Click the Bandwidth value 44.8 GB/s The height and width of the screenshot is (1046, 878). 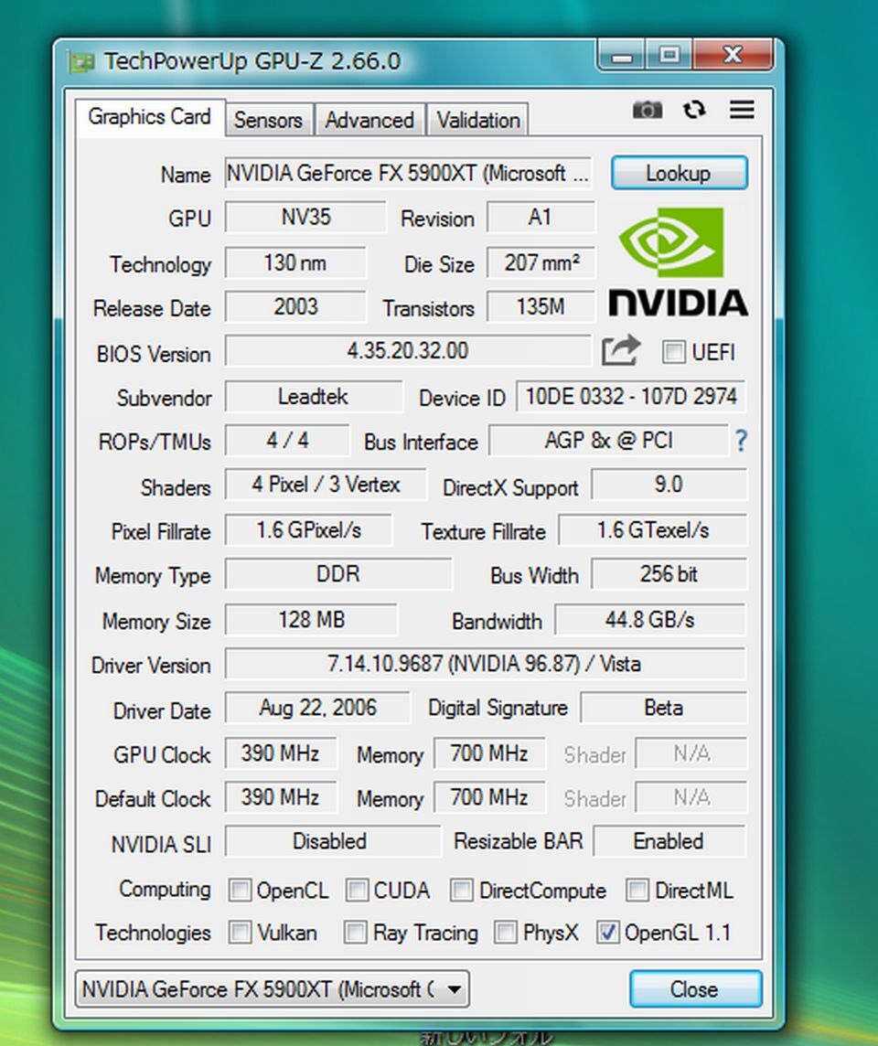pos(650,620)
